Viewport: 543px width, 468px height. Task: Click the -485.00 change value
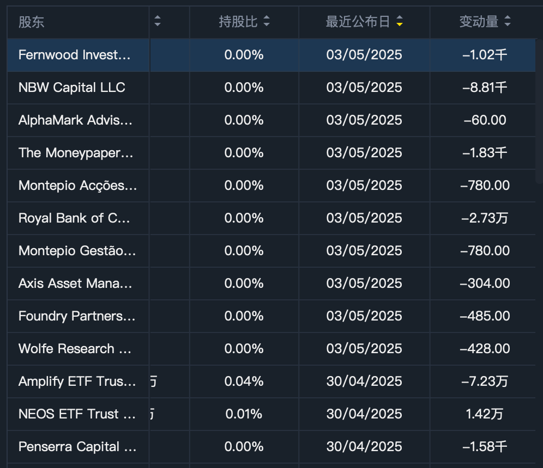coord(485,316)
